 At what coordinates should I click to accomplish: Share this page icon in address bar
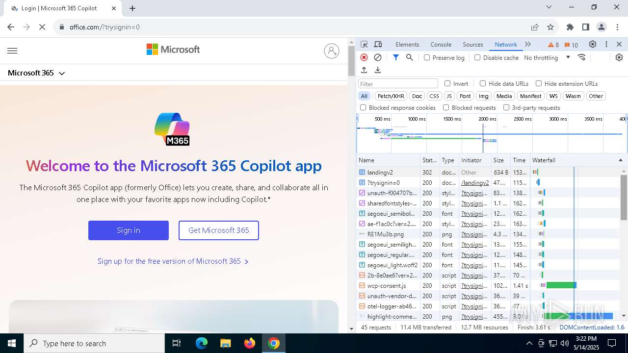tap(535, 27)
